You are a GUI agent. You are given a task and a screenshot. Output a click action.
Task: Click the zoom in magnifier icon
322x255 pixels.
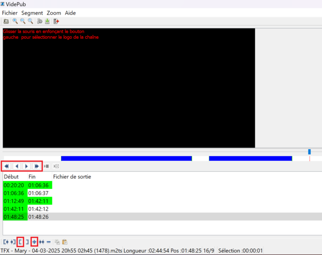pos(15,21)
